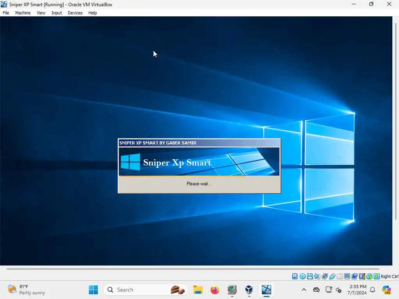The width and height of the screenshot is (399, 299).
Task: Open the Help menu
Action: (x=92, y=13)
